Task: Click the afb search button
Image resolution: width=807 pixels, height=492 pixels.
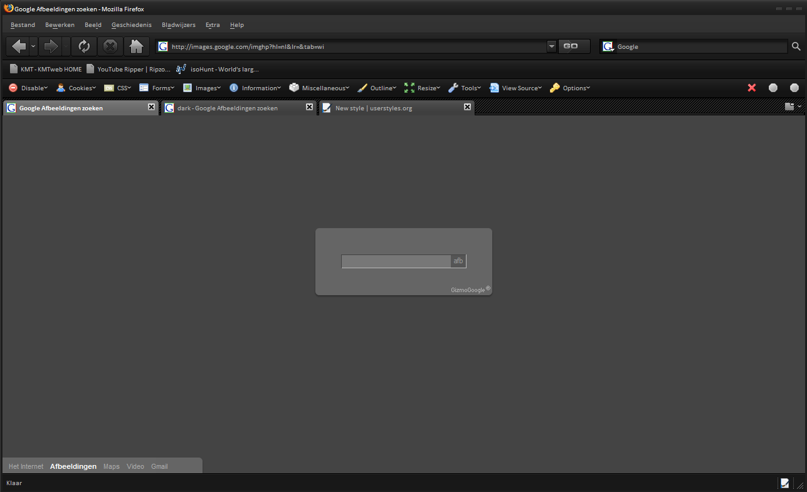Action: pyautogui.click(x=458, y=261)
